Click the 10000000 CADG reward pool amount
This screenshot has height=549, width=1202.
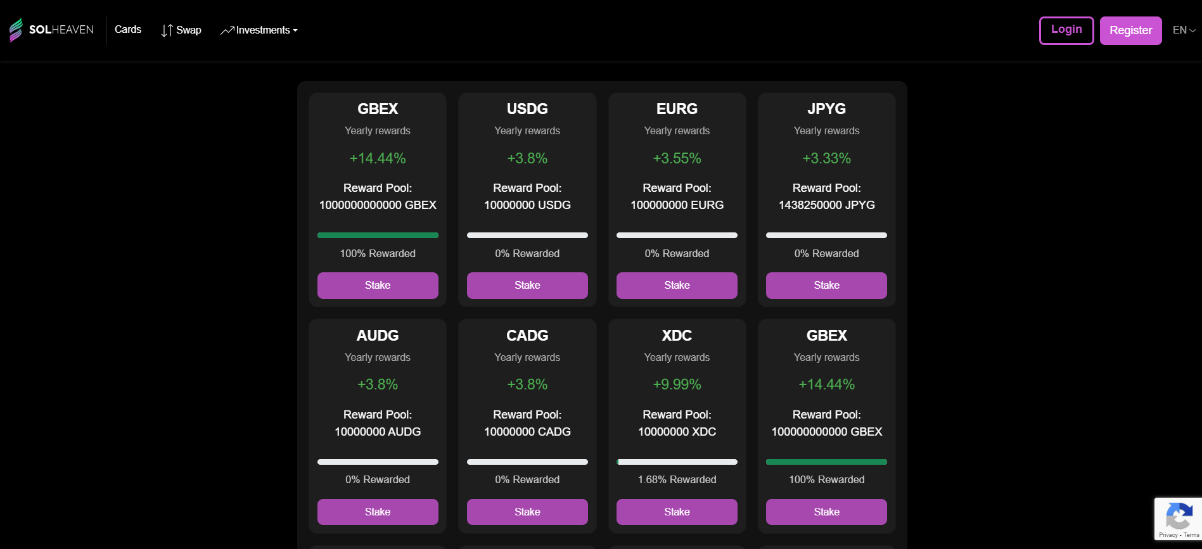527,432
